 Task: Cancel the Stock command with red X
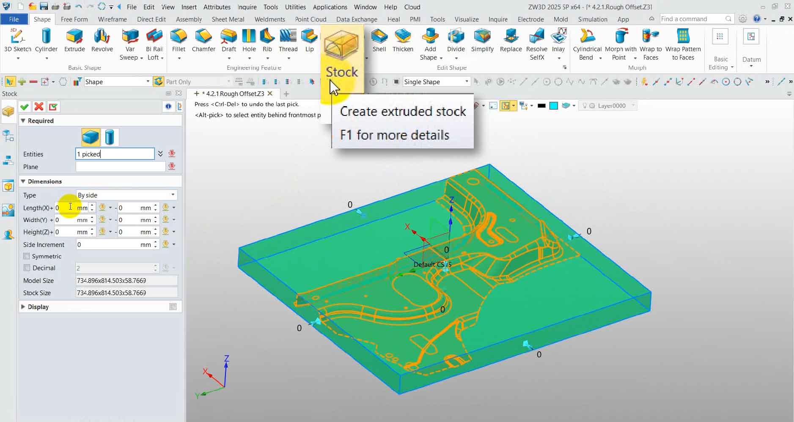[39, 107]
